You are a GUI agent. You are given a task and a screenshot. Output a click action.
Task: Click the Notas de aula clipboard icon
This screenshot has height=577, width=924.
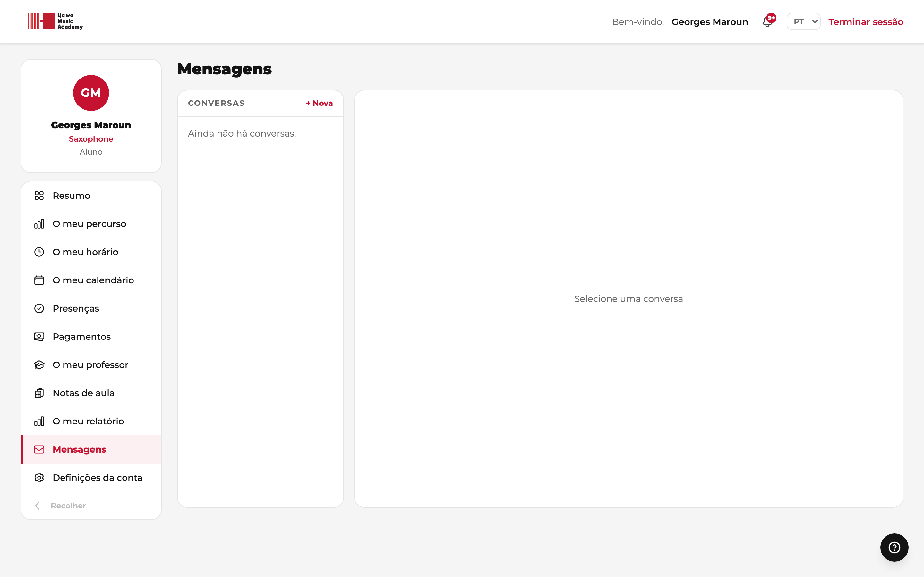click(x=39, y=393)
